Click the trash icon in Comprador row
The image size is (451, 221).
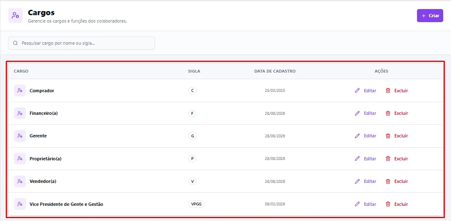click(388, 90)
